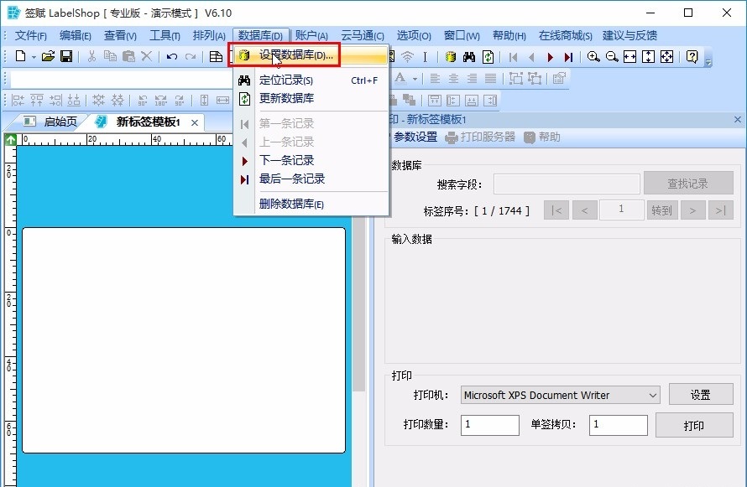Select the binoculars Find icon on the toolbar

pyautogui.click(x=468, y=56)
